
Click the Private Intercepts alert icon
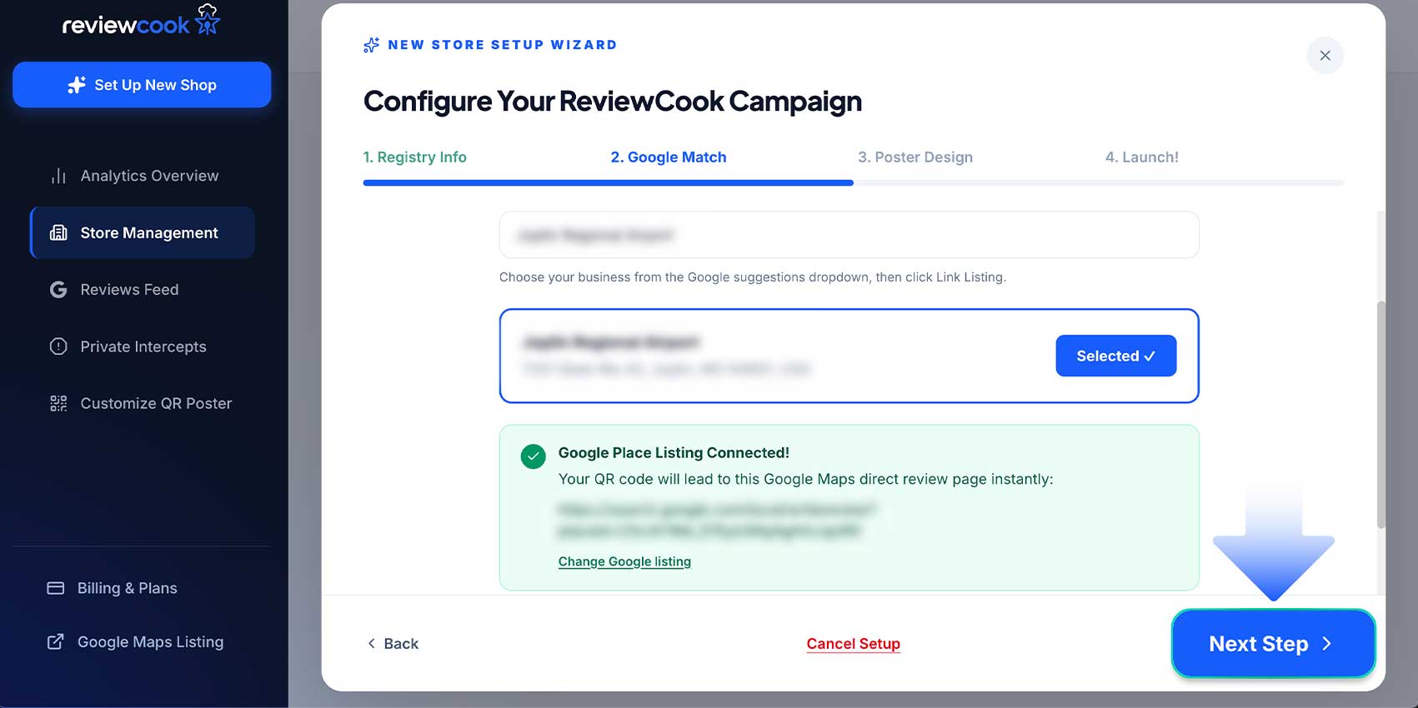click(x=58, y=347)
